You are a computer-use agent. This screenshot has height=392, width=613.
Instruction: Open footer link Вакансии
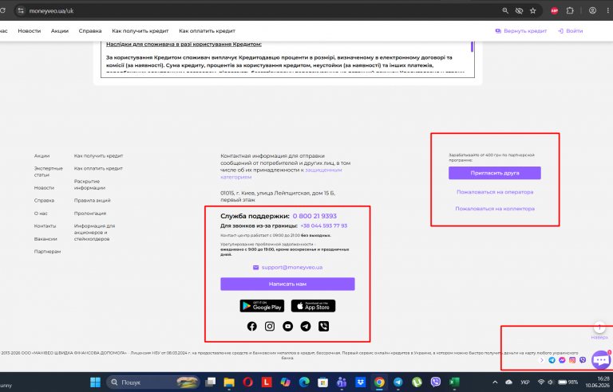coord(45,239)
